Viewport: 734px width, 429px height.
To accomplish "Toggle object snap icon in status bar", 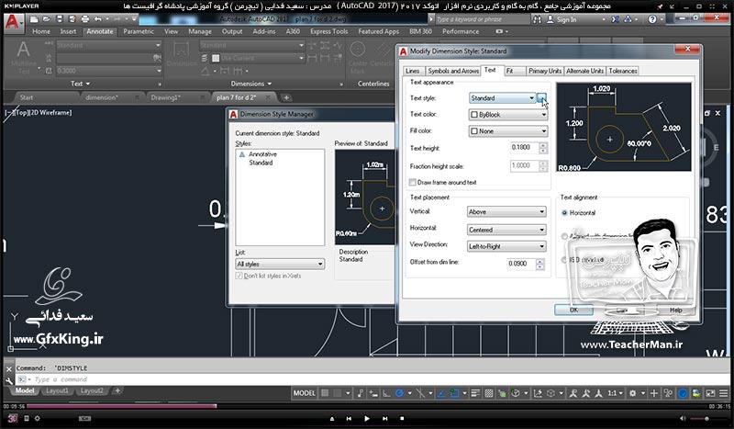I will 454,393.
